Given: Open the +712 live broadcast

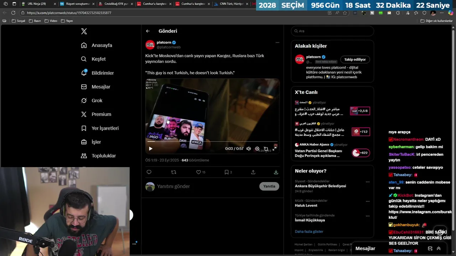Looking at the screenshot, I should (361, 132).
